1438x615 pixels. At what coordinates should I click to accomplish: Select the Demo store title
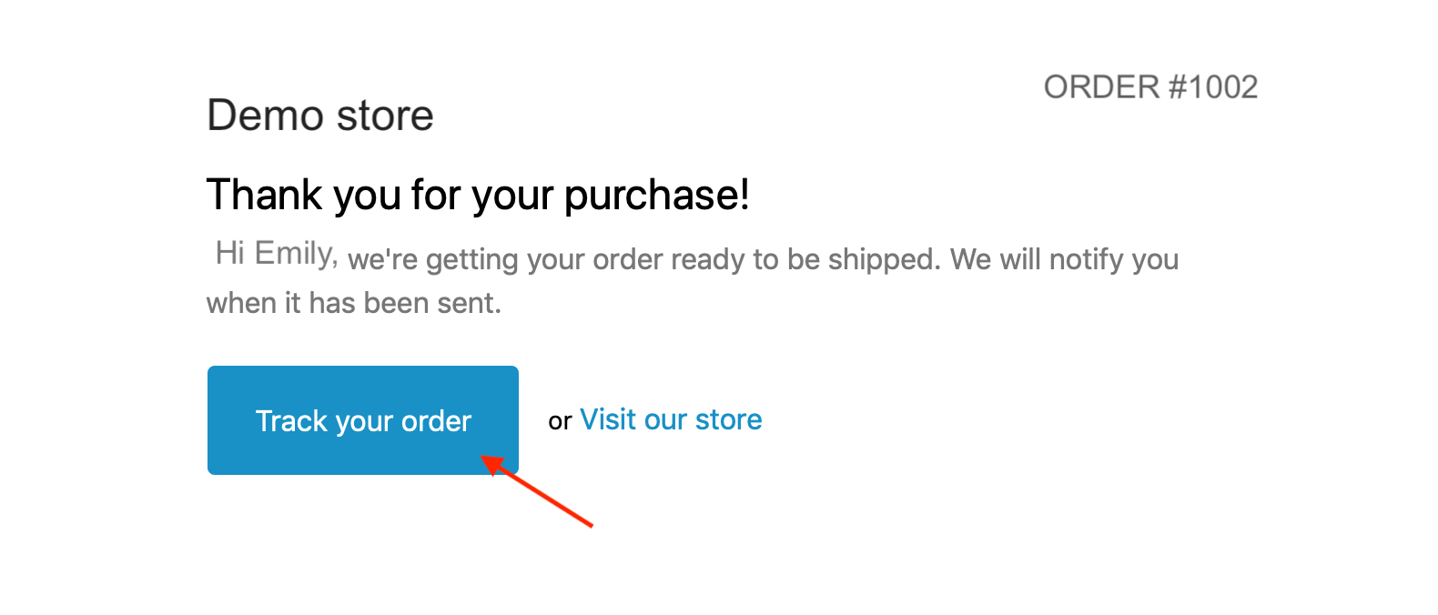[320, 116]
